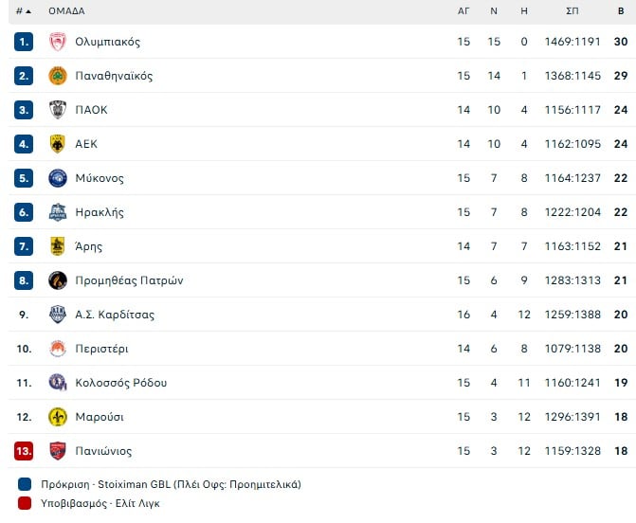Image resolution: width=636 pixels, height=523 pixels.
Task: Click the ΑΕΚ team crest
Action: [58, 144]
